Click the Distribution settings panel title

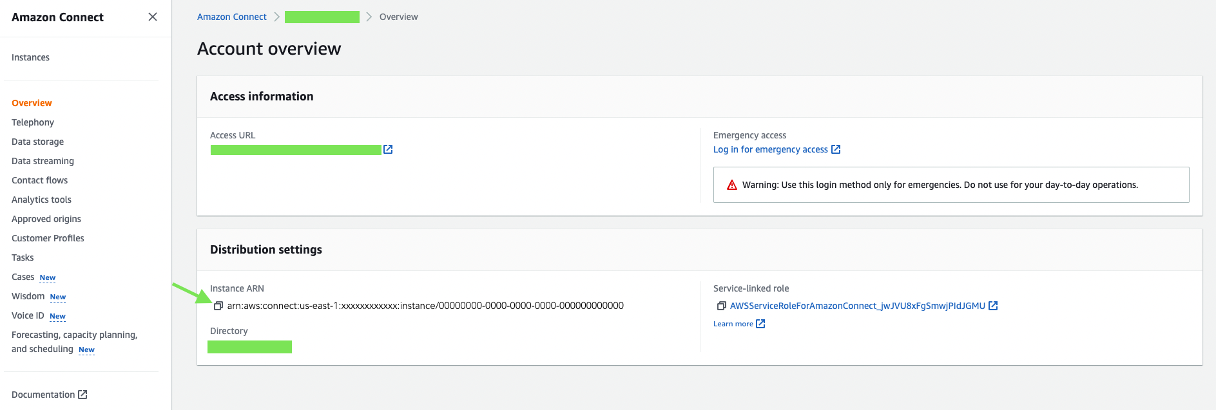point(266,250)
